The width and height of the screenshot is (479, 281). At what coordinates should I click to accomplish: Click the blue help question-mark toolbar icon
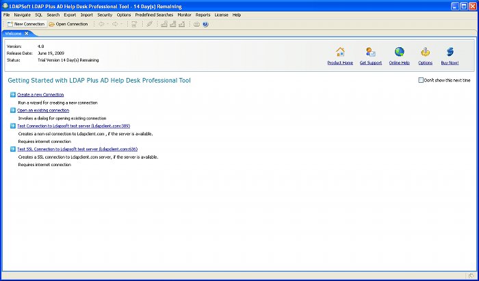[205, 24]
